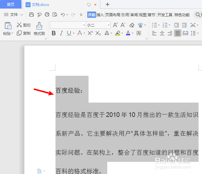
Task: Open Print Preview icon
Action: click(x=55, y=15)
